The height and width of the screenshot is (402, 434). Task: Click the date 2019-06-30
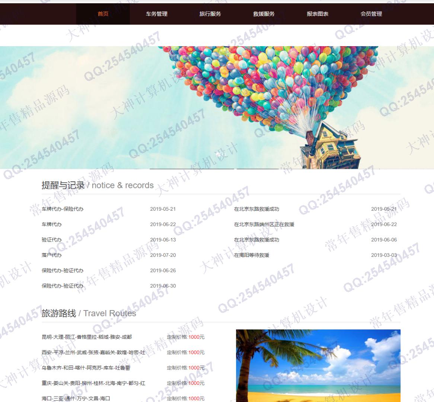(163, 286)
